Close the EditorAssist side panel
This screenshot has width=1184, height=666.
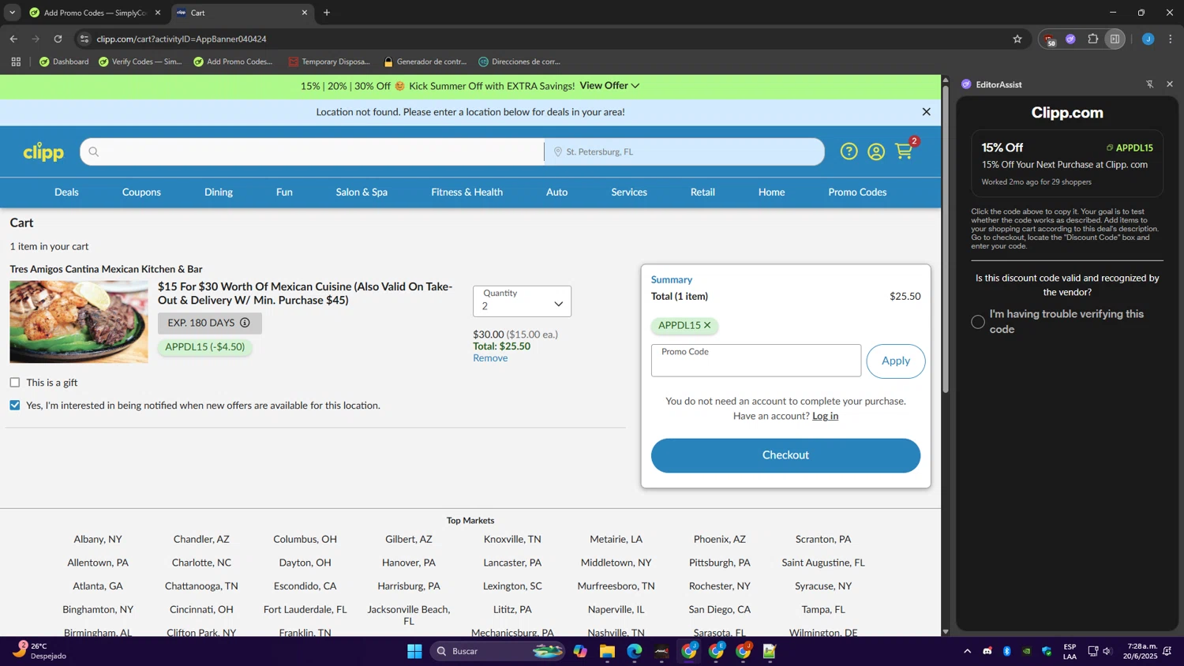(x=1170, y=84)
